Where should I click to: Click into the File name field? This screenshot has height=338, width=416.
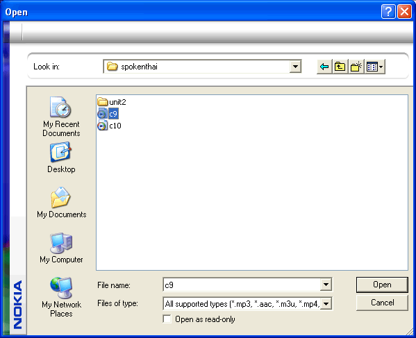(242, 285)
